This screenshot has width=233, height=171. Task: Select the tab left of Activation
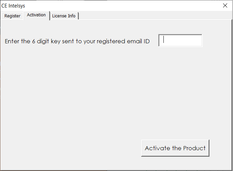[12, 16]
